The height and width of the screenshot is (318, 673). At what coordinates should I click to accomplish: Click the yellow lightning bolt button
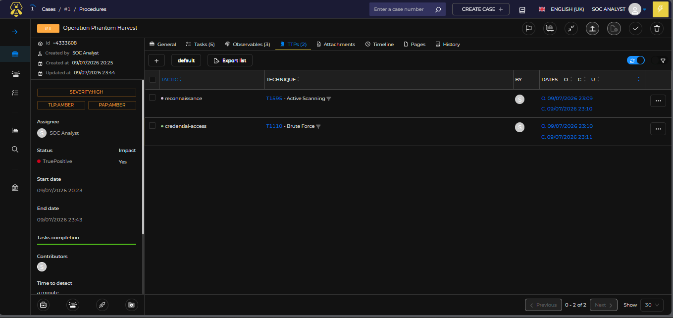tap(660, 9)
